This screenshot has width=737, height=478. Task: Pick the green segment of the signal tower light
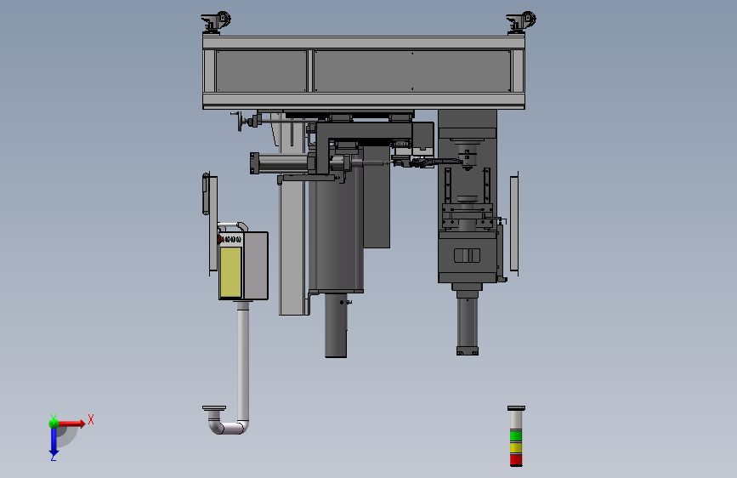coord(516,435)
